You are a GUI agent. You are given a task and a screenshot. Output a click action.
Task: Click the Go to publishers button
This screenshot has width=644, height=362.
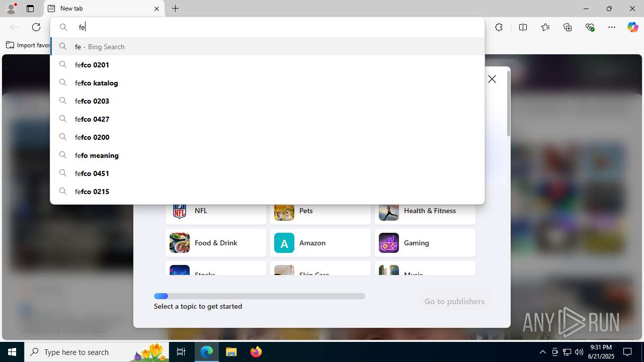(454, 301)
